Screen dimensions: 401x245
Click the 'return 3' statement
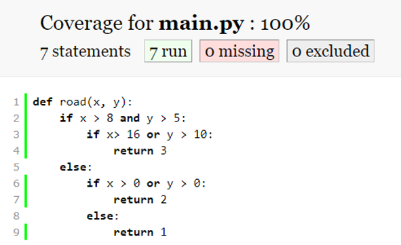140,151
